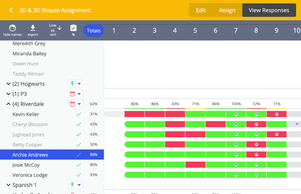Expand the Hogwarts class group
301x194 pixels.
point(8,84)
